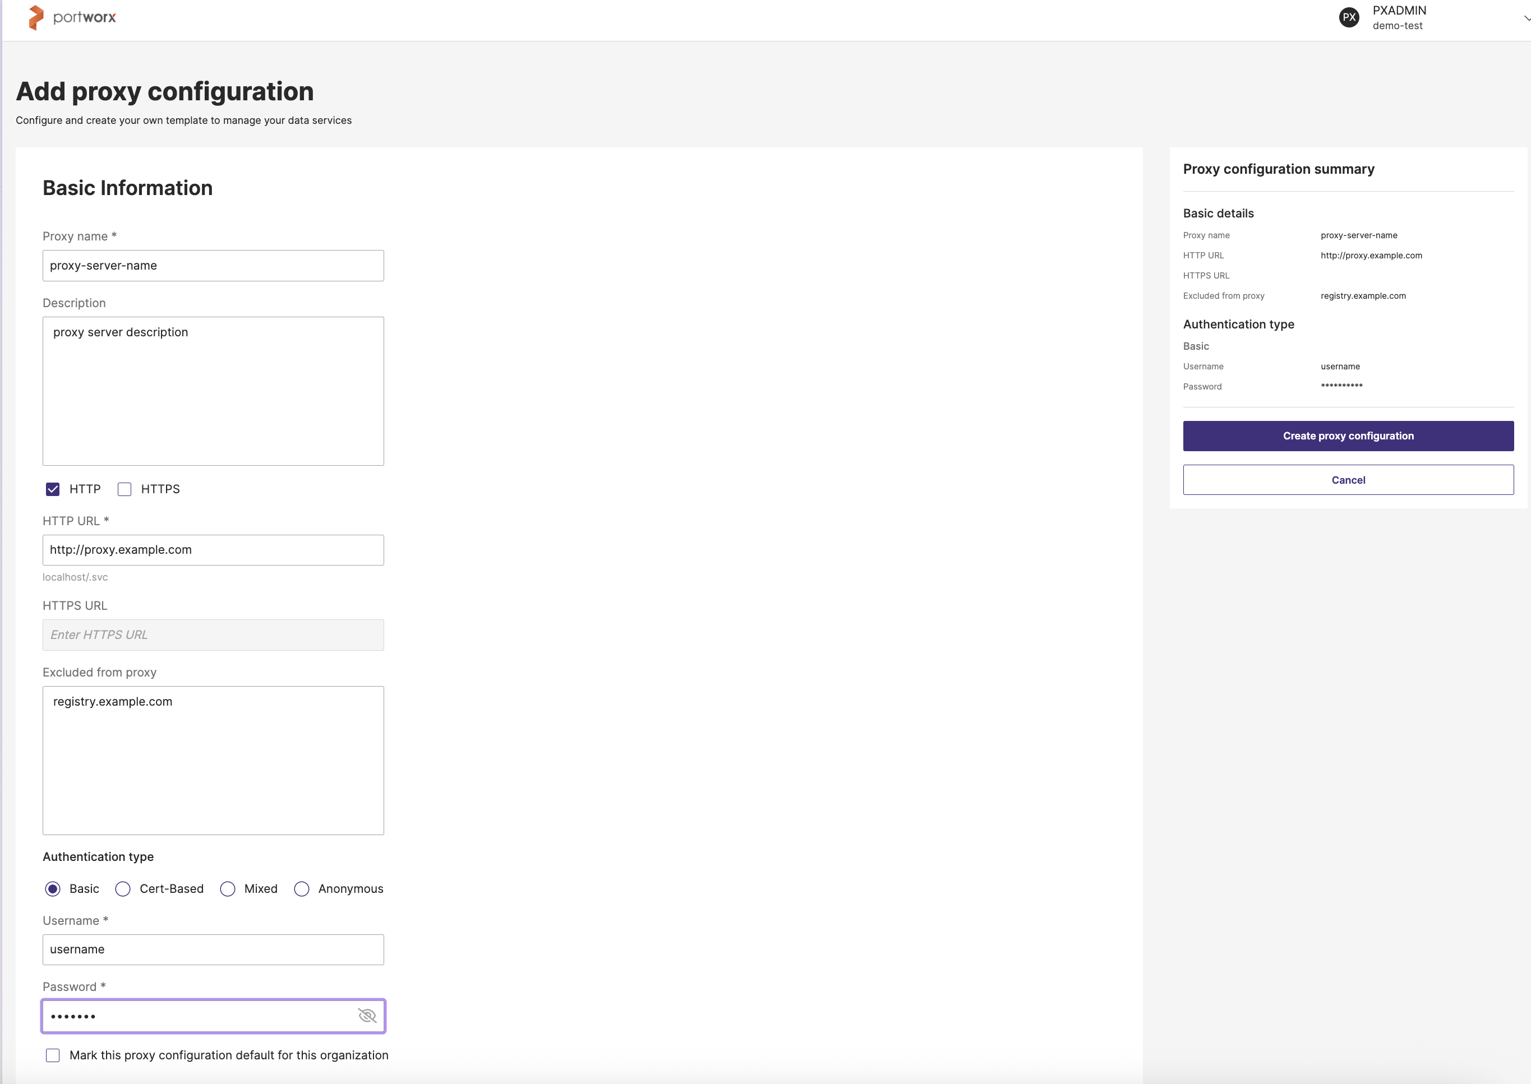Screen dimensions: 1531x1084
Task: Mark proxy configuration as organization default
Action: click(53, 1055)
